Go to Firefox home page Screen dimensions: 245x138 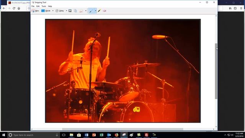click(x=19, y=8)
